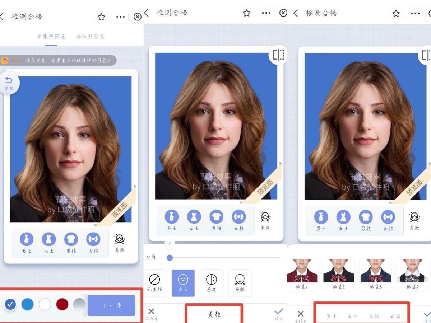The height and width of the screenshot is (323, 431).
Task: Tap the circled close icon in titlebar
Action: click(x=137, y=17)
